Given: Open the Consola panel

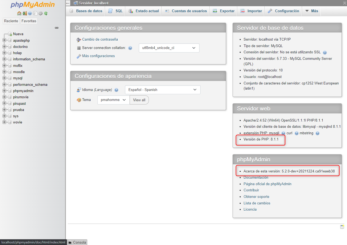Looking at the screenshot, I should pyautogui.click(x=77, y=242).
